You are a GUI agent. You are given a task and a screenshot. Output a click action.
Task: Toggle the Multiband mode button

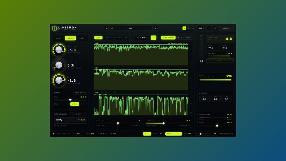(168, 38)
